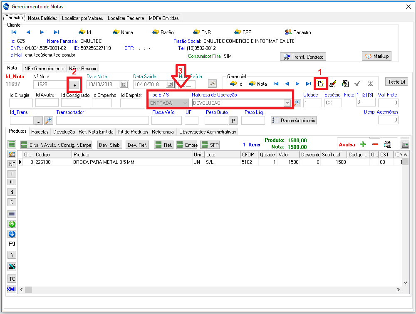Switch to the Notas Emitidas tab

pyautogui.click(x=42, y=18)
